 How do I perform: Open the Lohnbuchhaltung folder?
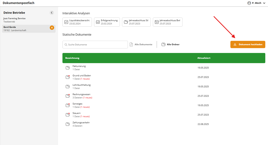[164, 86]
